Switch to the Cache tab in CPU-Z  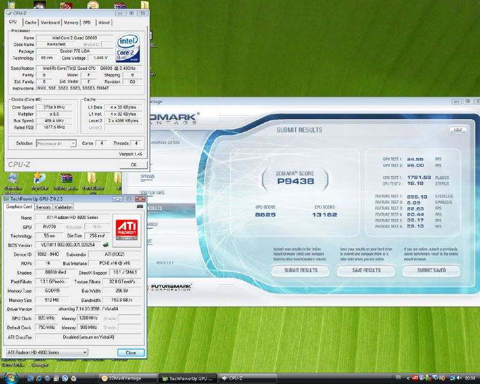click(x=30, y=22)
